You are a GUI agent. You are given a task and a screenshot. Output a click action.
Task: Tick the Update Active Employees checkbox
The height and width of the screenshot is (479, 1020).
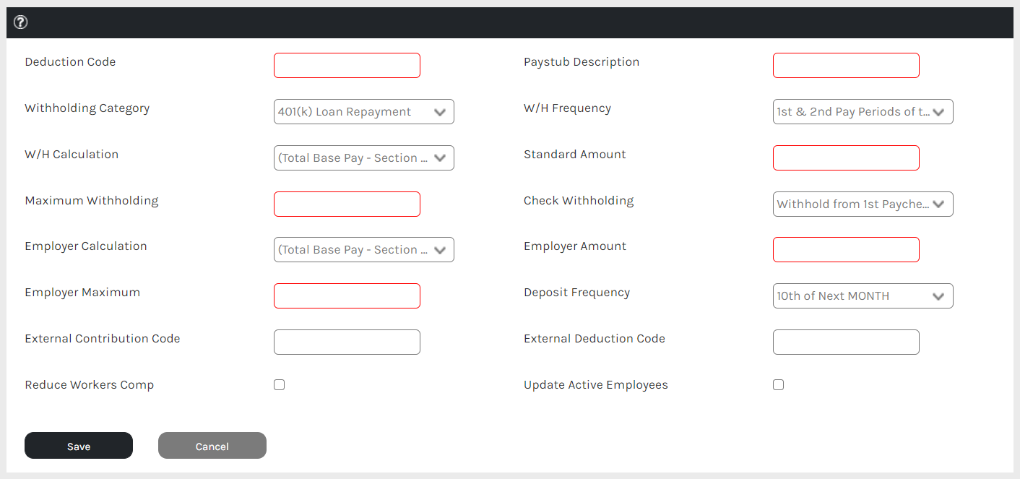point(778,384)
